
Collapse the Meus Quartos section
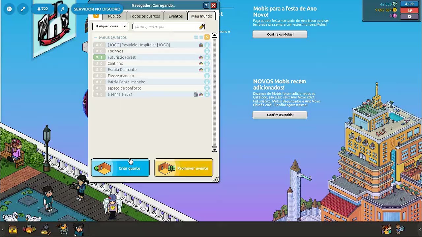point(95,38)
